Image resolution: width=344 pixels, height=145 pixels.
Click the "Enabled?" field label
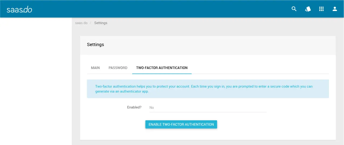point(134,107)
